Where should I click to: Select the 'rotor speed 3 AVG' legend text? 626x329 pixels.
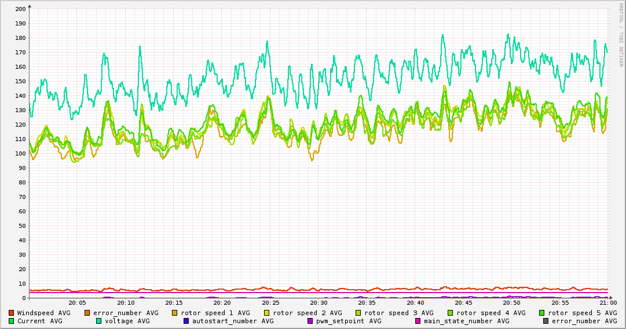pyautogui.click(x=399, y=313)
